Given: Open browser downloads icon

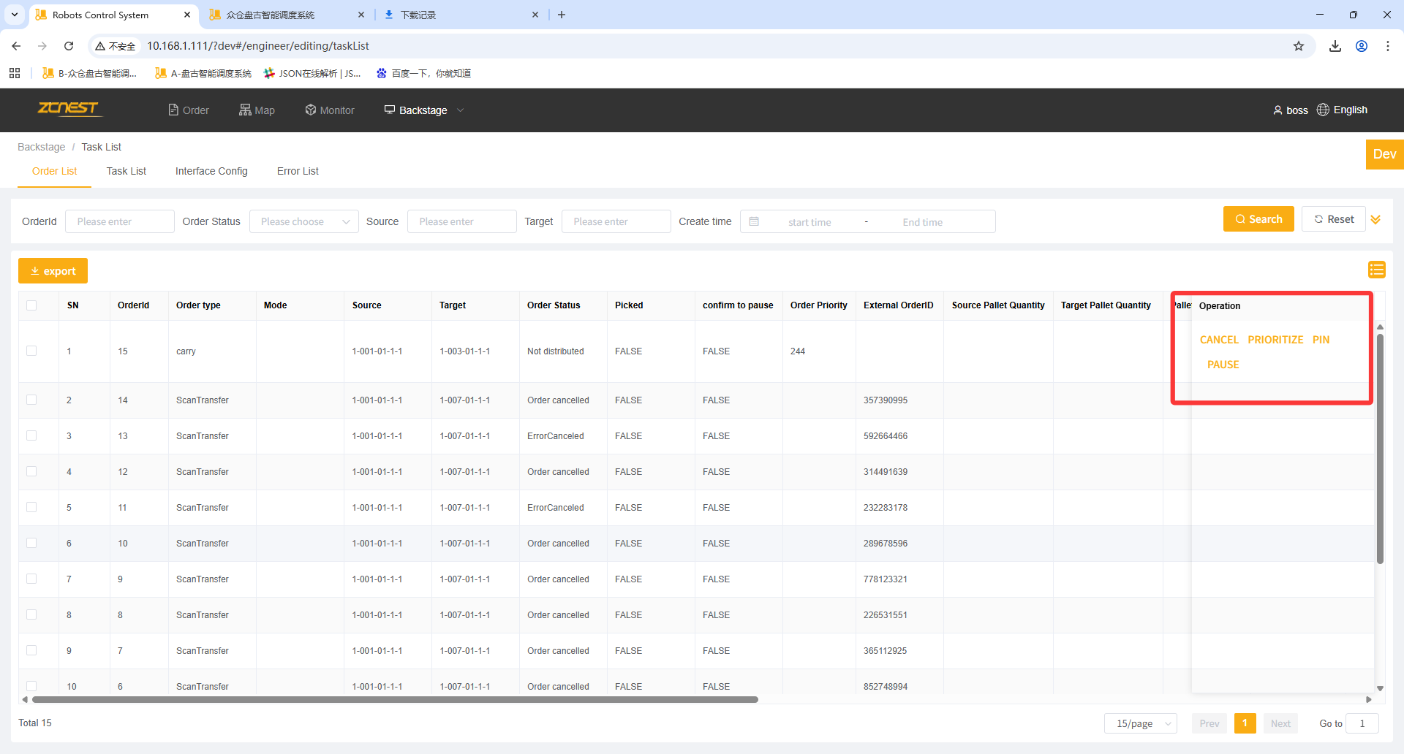Looking at the screenshot, I should click(x=1335, y=46).
